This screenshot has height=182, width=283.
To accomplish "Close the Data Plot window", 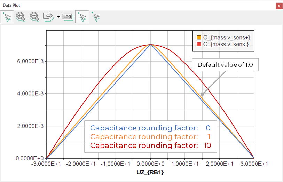I will [x=278, y=6].
